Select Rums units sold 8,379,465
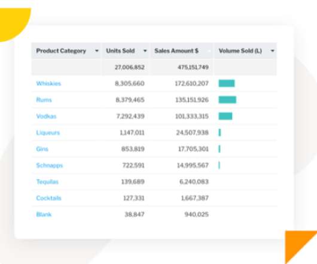317x264 pixels. 130,100
